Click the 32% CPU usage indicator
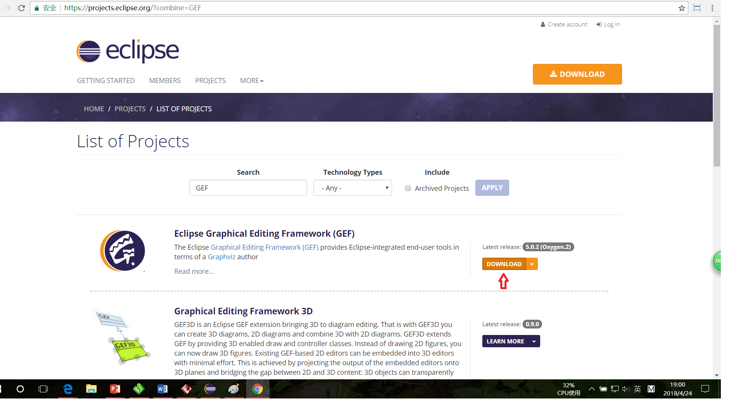This screenshot has width=735, height=413. (x=568, y=389)
